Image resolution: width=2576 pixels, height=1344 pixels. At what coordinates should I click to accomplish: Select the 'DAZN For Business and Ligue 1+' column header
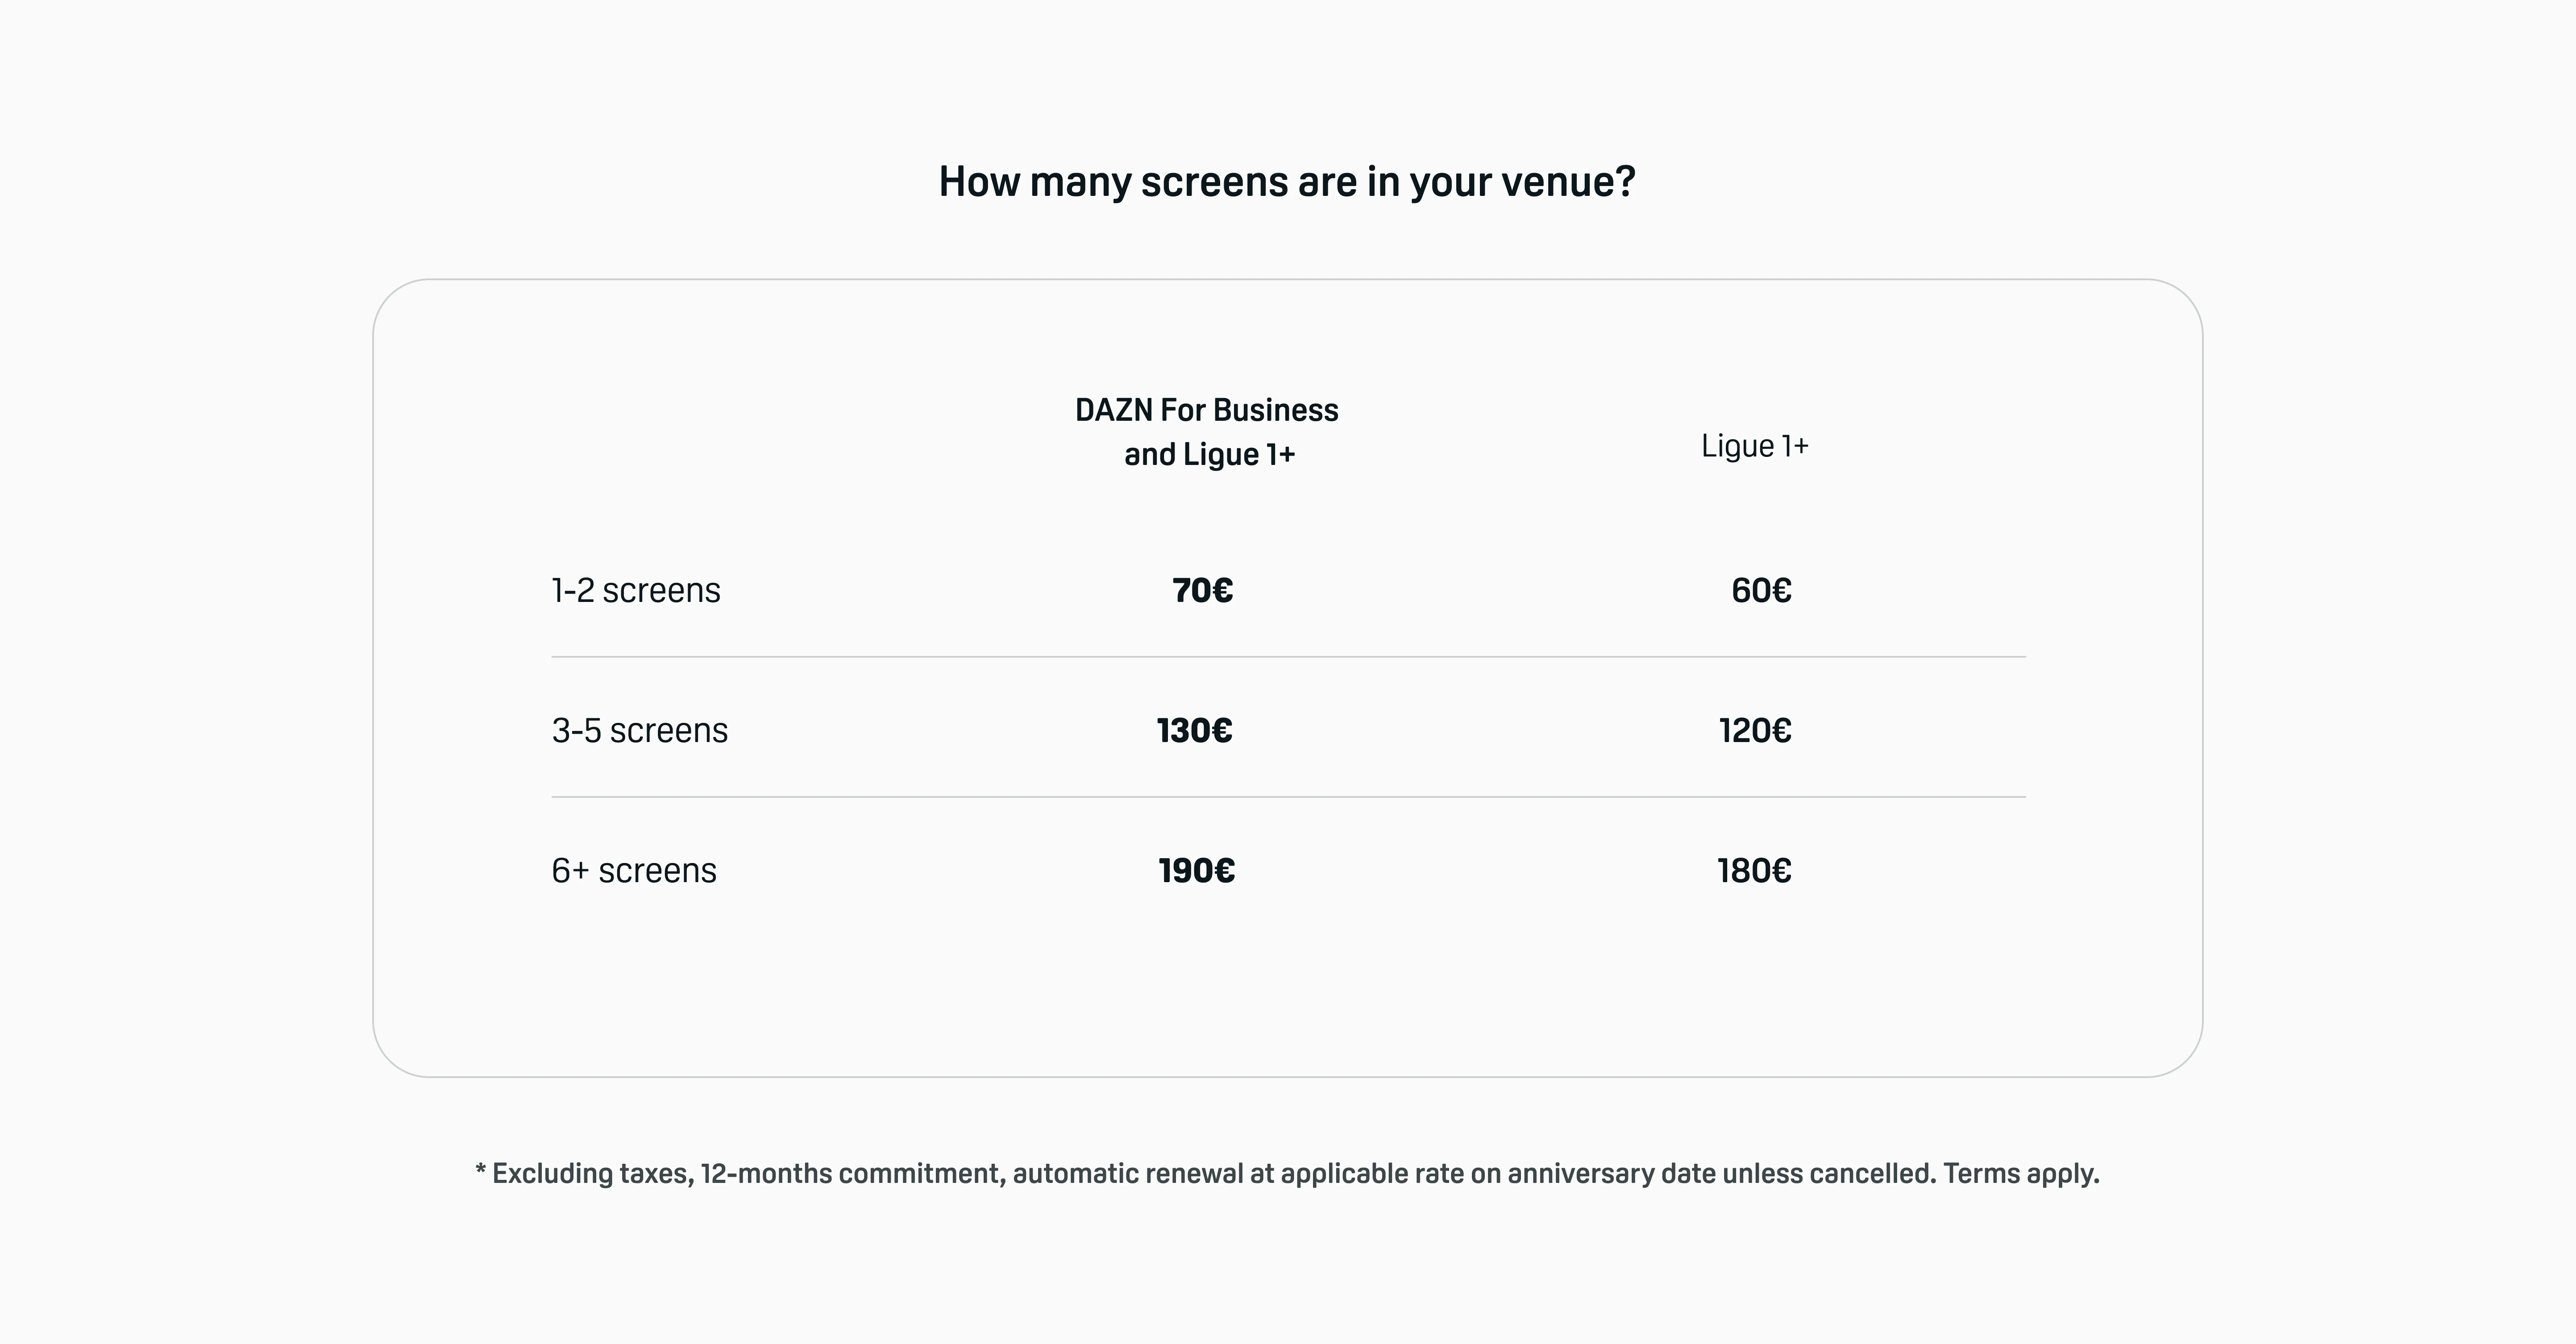pyautogui.click(x=1207, y=432)
